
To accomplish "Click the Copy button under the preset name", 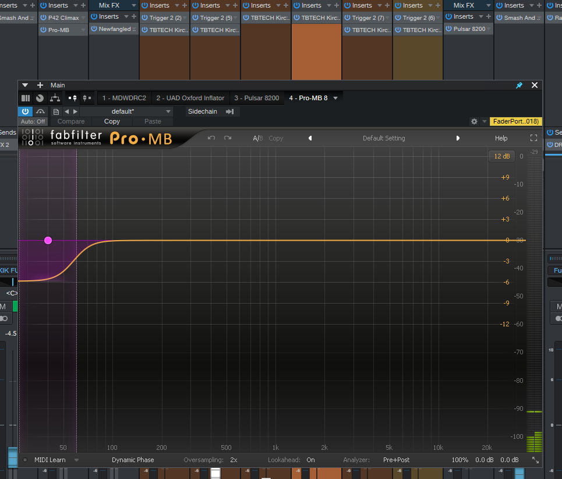I will click(112, 122).
